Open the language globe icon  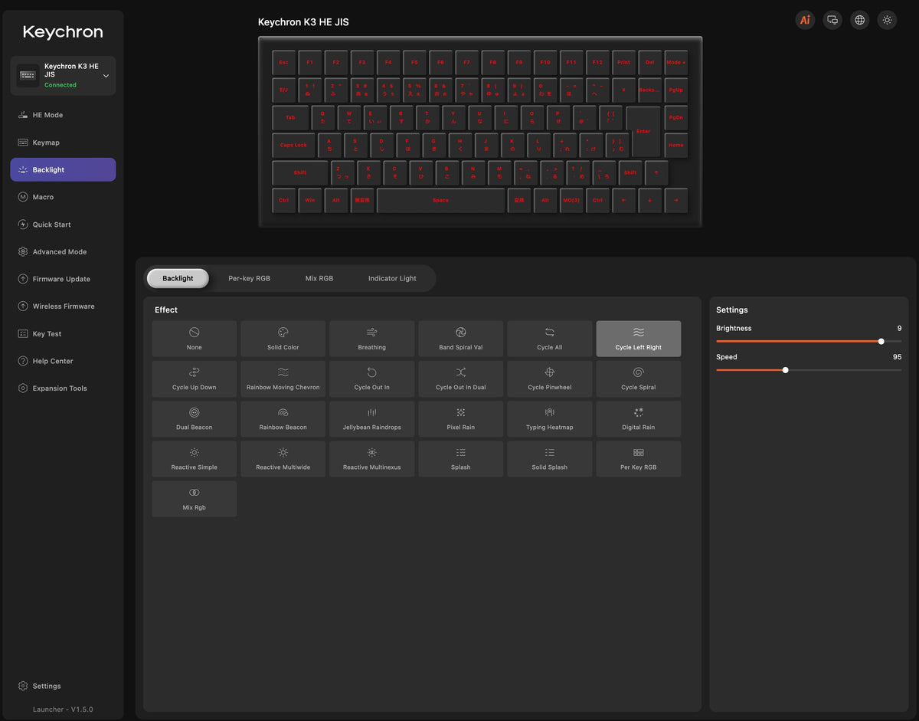click(860, 20)
